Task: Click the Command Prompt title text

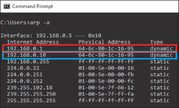Action: click(x=33, y=6)
